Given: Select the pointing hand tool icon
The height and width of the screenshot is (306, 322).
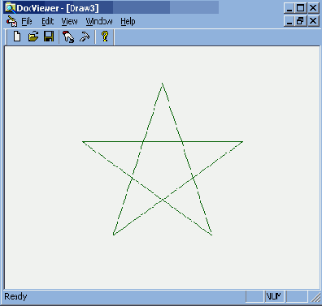Looking at the screenshot, I should point(68,37).
